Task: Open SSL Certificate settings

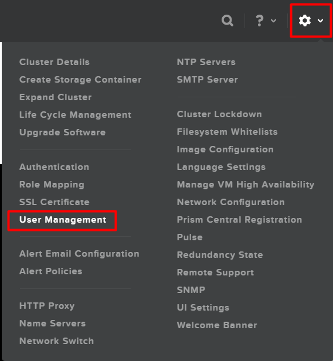Action: [x=55, y=202]
